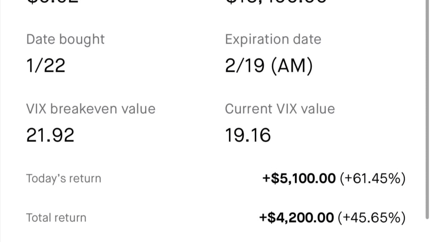432x242 pixels.
Task: Click the cut-off dollar value at top right
Action: point(276,2)
